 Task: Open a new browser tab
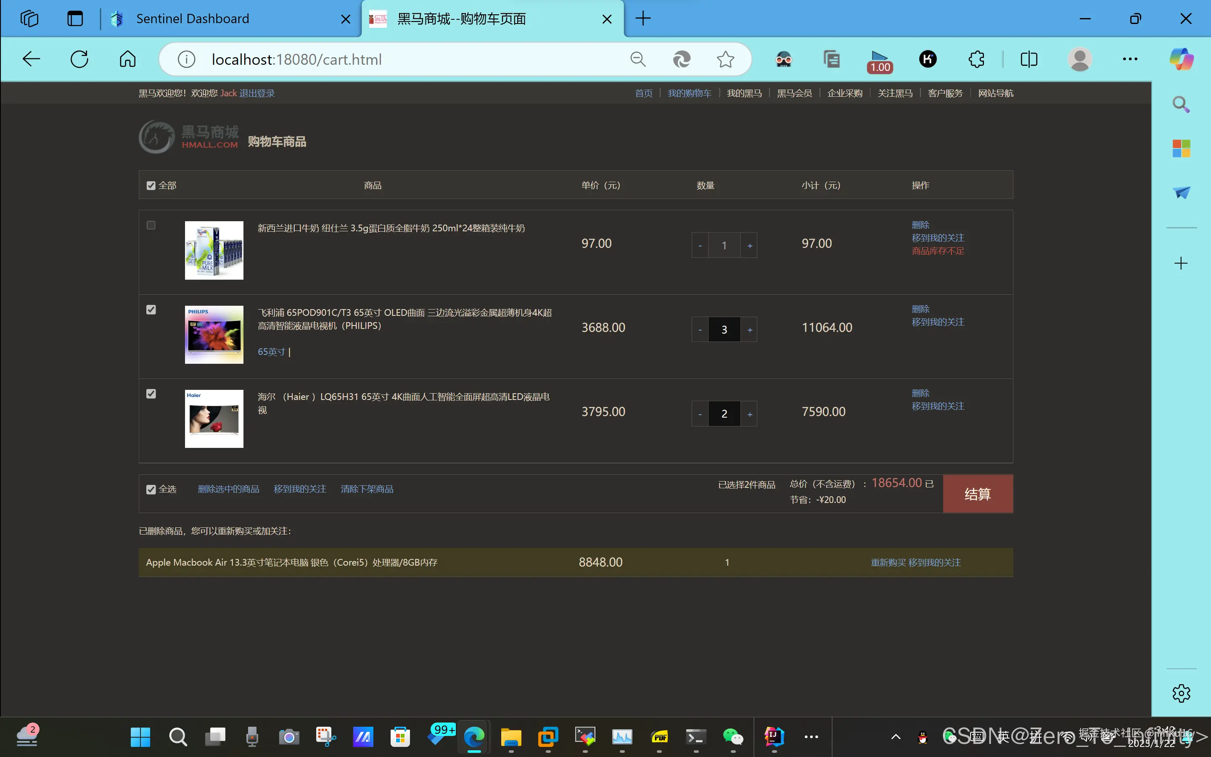643,19
